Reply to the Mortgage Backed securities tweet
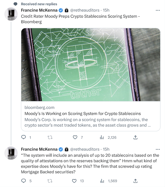The width and height of the screenshot is (165, 187). pos(24,181)
